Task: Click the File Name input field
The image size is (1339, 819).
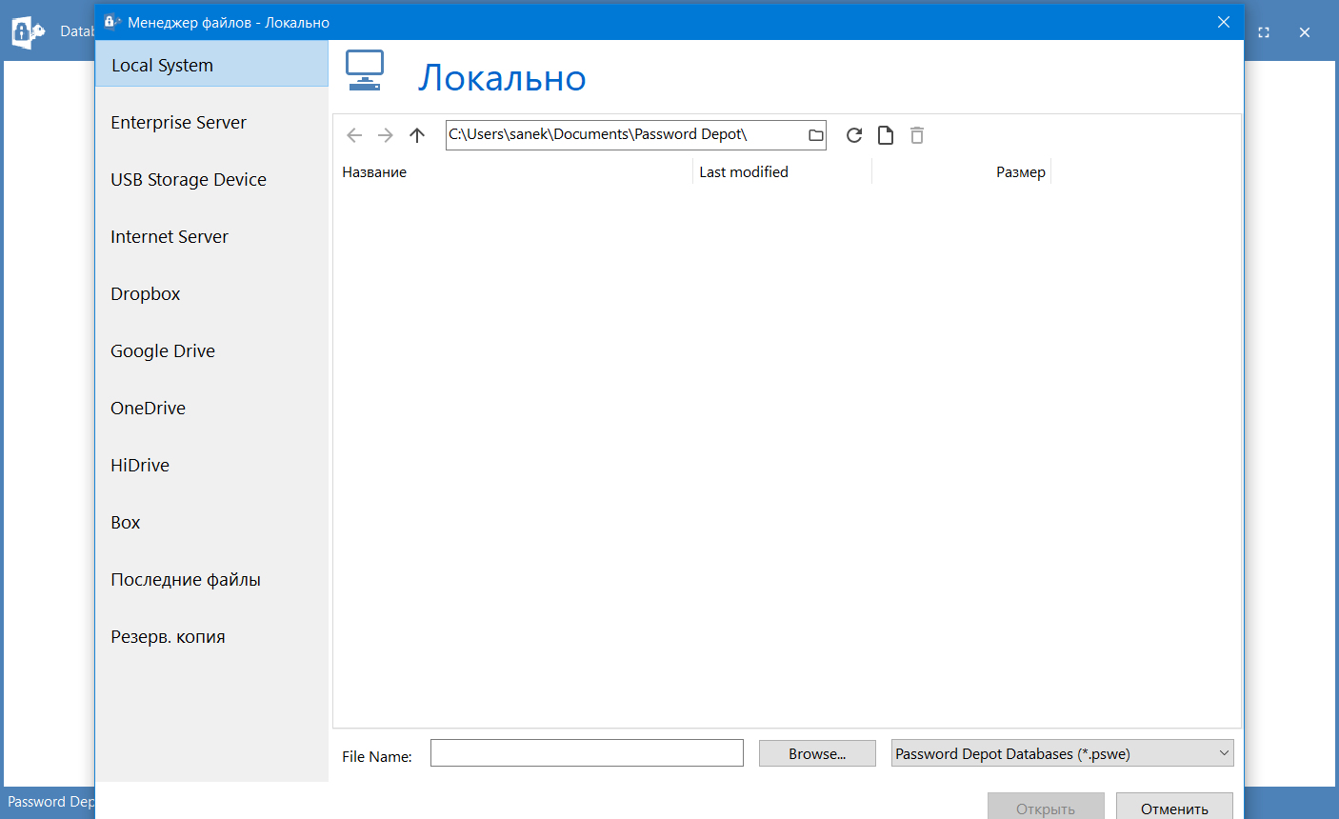Action: [x=587, y=753]
